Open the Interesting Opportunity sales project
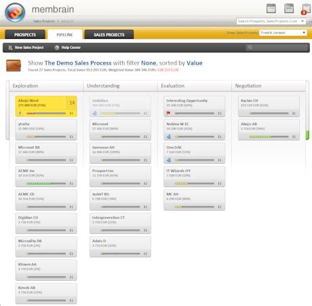 (195, 106)
